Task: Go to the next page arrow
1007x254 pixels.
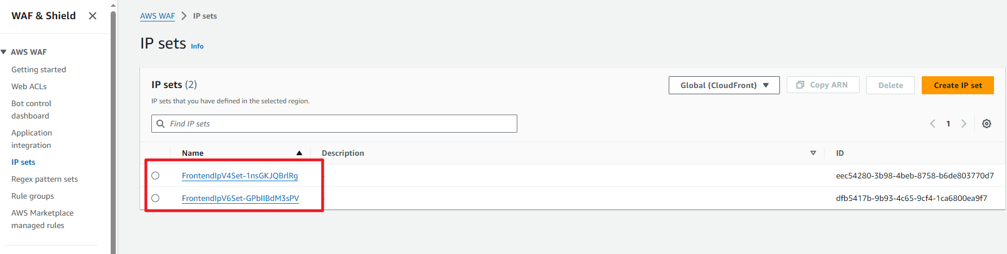Action: point(964,124)
